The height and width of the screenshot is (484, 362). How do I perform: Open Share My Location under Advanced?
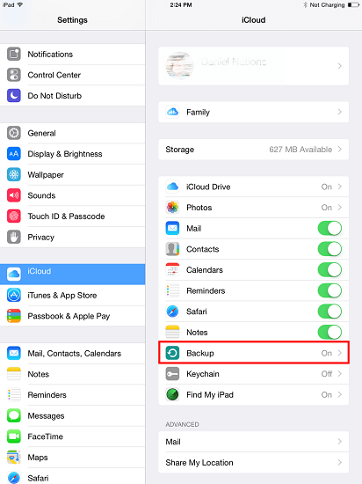[x=254, y=462]
